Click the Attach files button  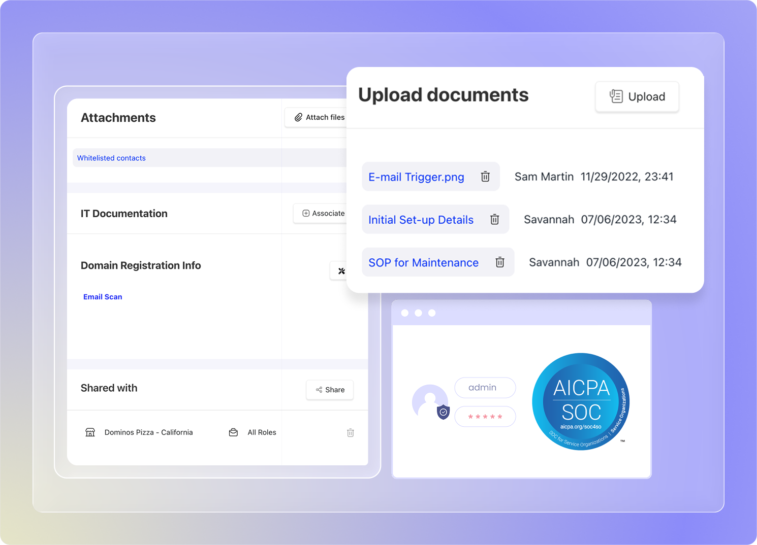point(318,117)
